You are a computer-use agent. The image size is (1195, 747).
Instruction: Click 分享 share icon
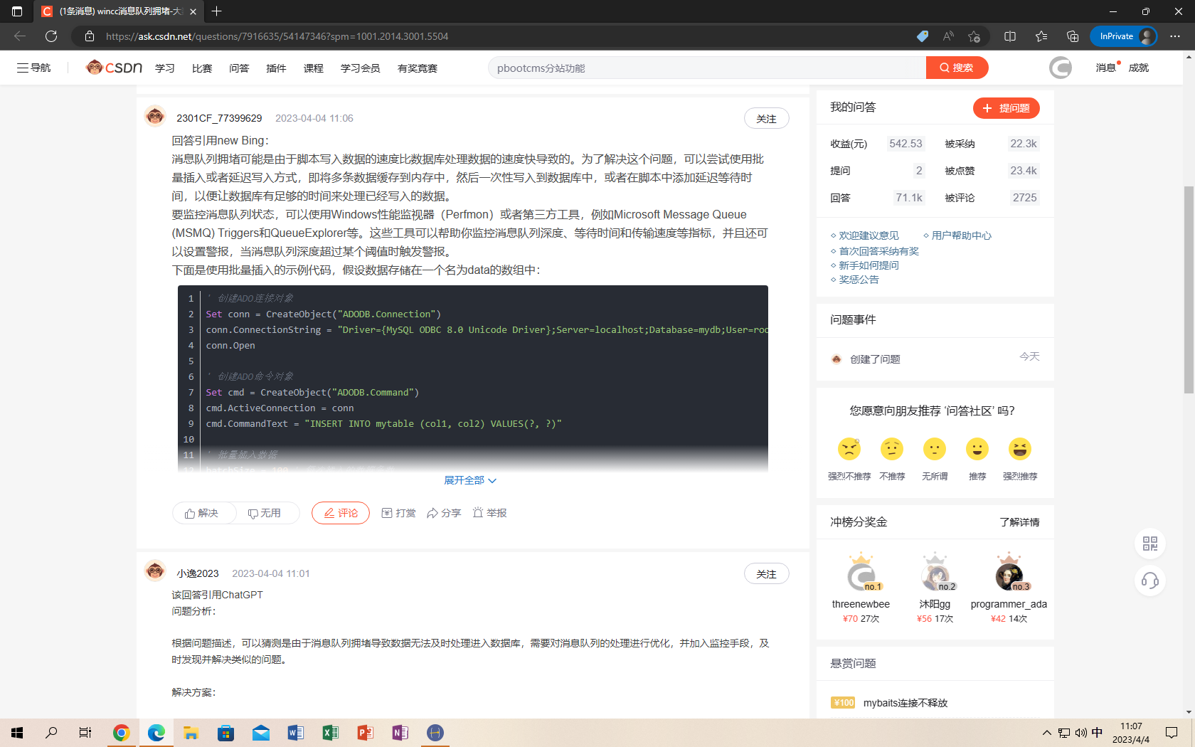444,513
